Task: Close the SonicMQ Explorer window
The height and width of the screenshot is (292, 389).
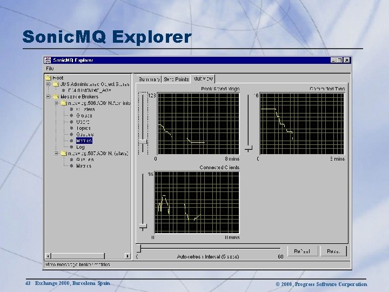Action: [x=347, y=60]
